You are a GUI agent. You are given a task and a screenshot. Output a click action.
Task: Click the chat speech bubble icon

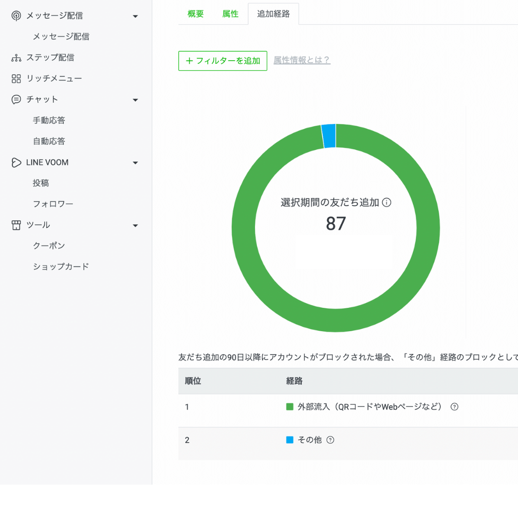coord(16,100)
